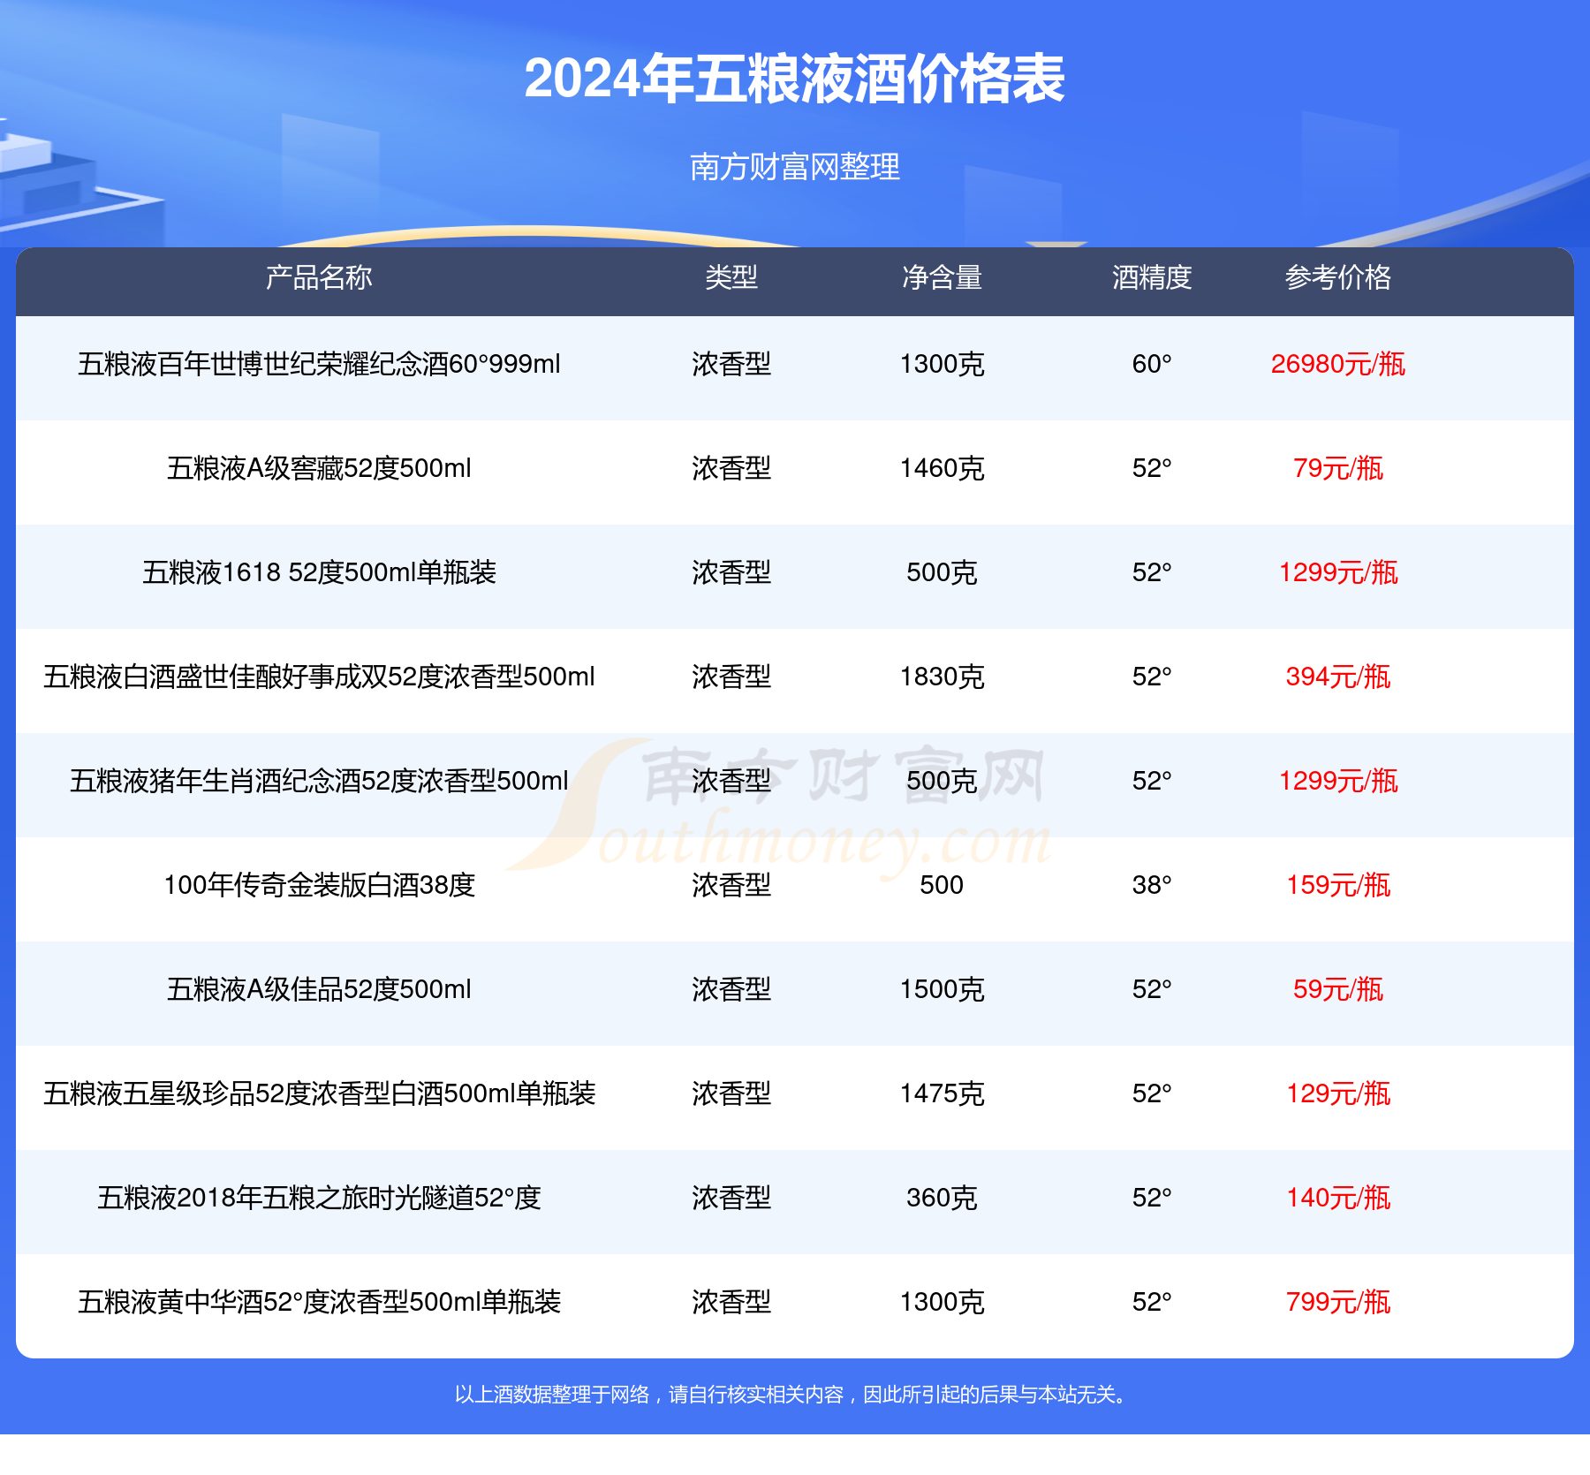Select product 五粮液2018年五粮之旅时光隧道

tap(319, 1198)
